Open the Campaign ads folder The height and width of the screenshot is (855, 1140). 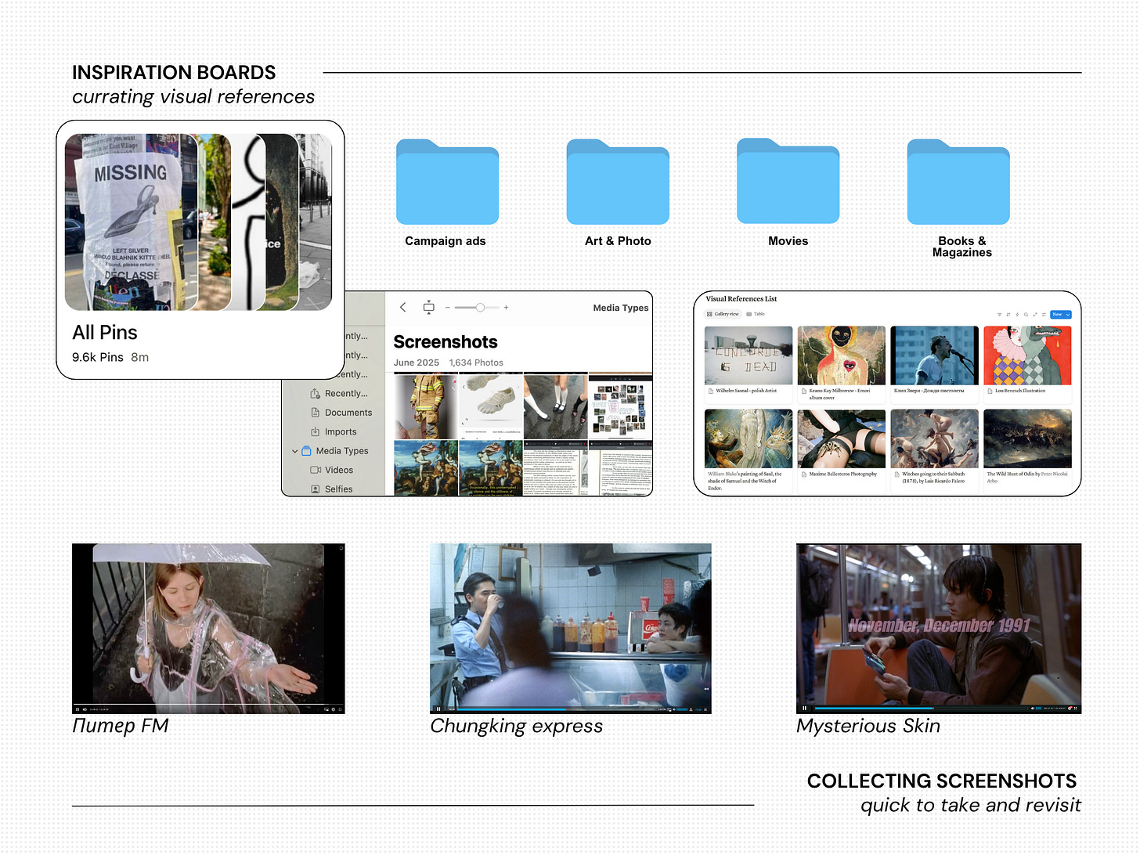point(446,182)
